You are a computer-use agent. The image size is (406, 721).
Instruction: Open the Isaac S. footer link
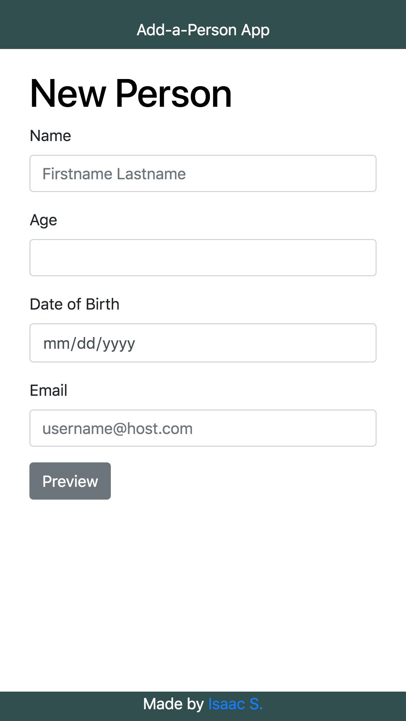pos(235,704)
